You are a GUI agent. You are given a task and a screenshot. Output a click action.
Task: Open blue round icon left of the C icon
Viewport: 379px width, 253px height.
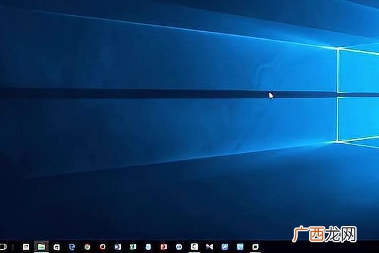click(x=179, y=246)
